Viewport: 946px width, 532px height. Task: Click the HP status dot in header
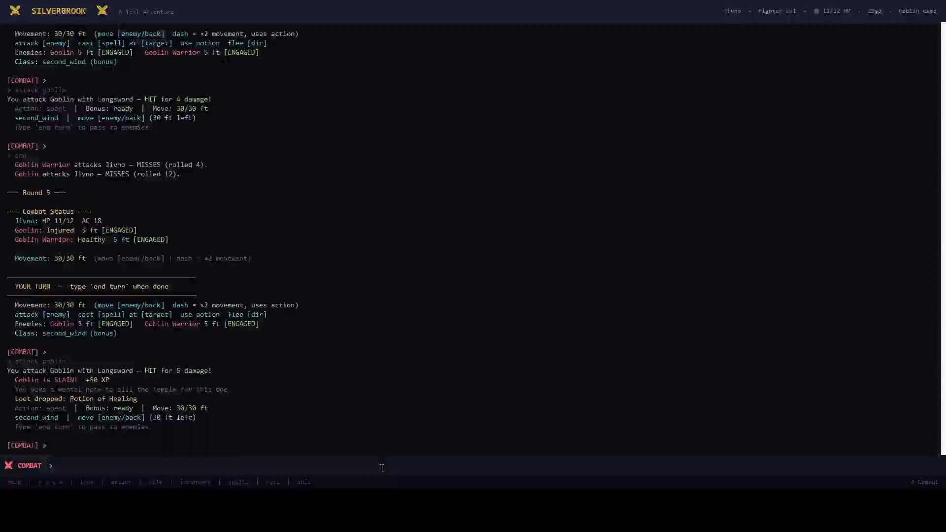816,11
